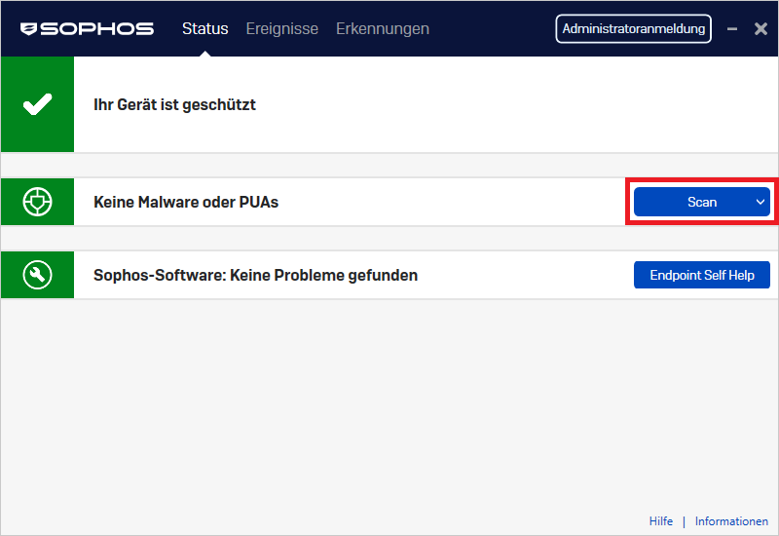Click the Administratoranmeldung button
The image size is (779, 536).
point(634,29)
